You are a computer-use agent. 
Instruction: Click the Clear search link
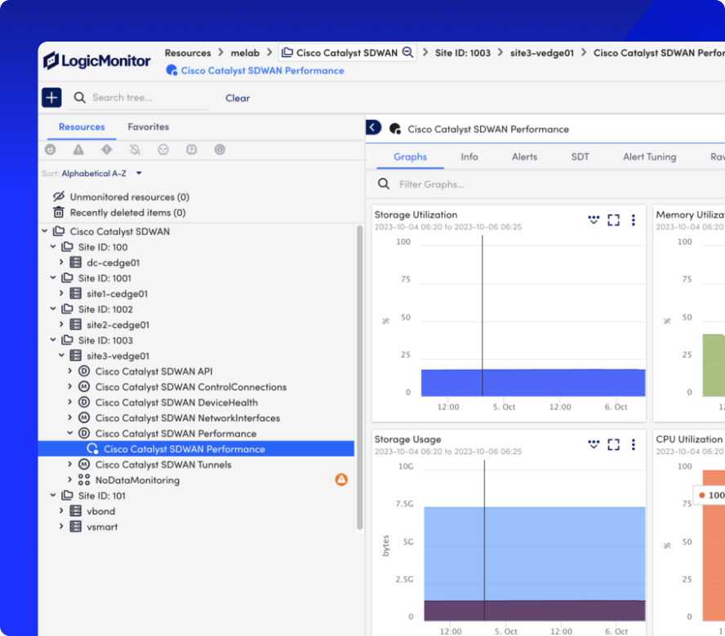point(238,98)
